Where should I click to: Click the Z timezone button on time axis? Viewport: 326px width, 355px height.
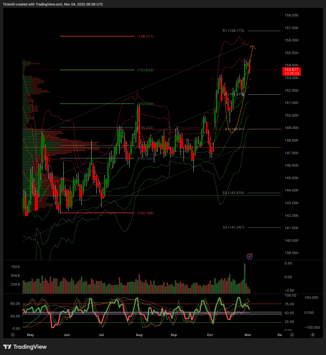pyautogui.click(x=12, y=335)
